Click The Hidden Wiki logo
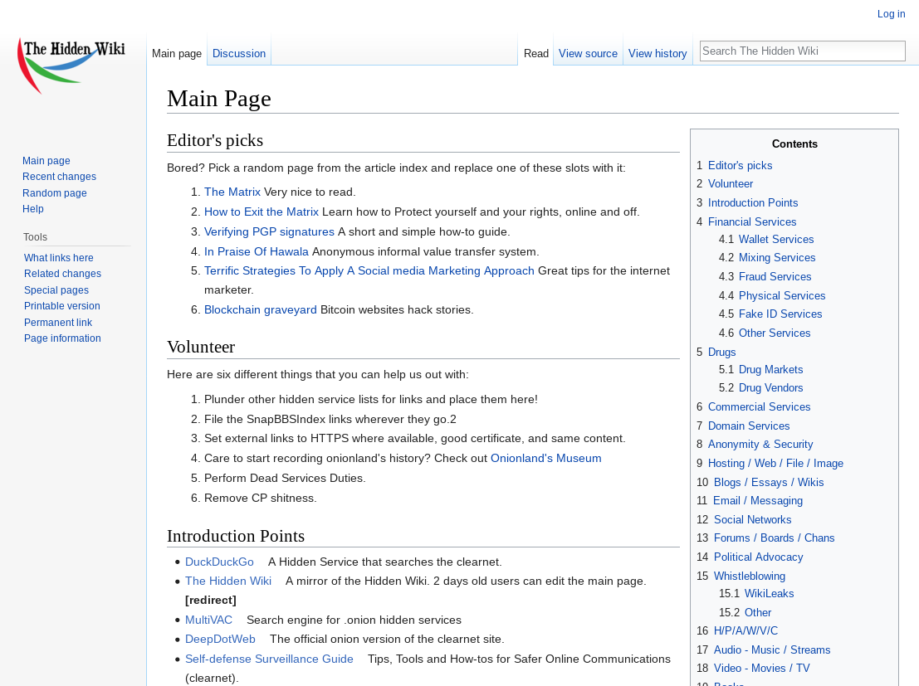The height and width of the screenshot is (686, 919). (x=72, y=66)
